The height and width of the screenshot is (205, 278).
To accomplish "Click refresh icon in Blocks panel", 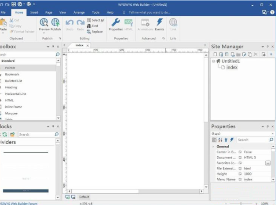I will point(5,134).
